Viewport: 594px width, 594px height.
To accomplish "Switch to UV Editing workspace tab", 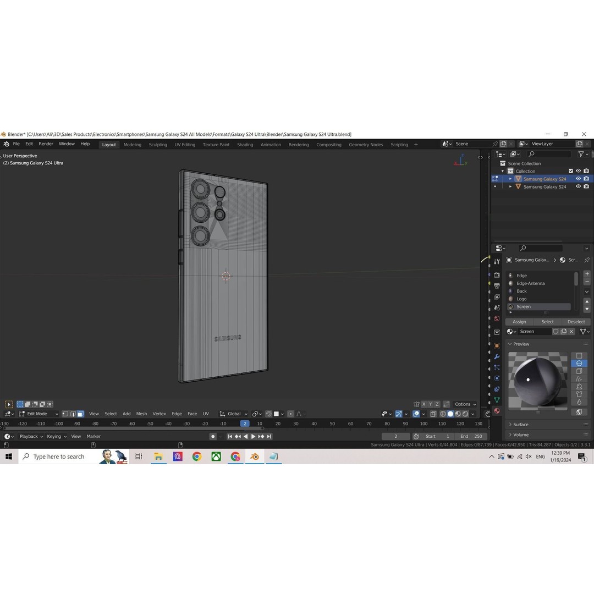I will [x=185, y=145].
